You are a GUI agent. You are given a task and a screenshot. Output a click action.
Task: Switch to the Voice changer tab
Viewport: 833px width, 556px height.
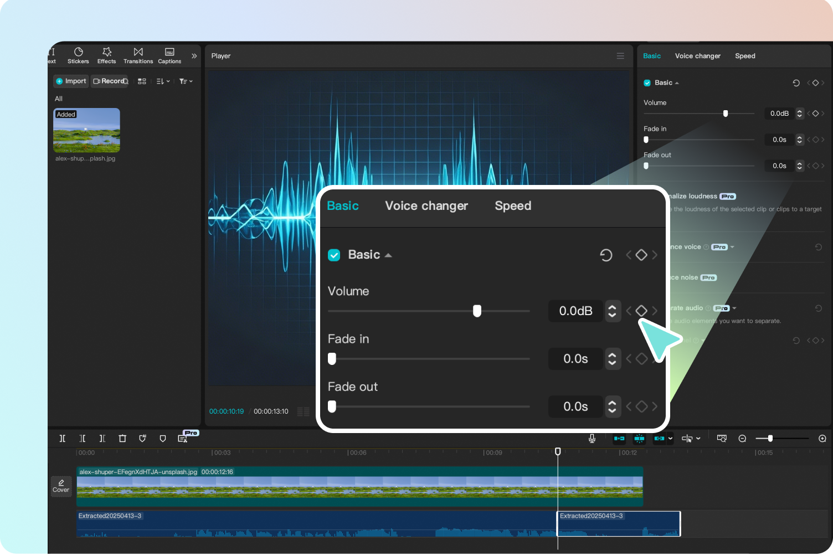point(426,205)
